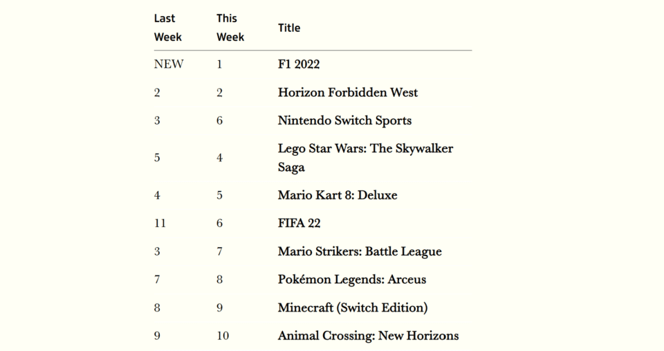This screenshot has width=664, height=351.
Task: Click this week rank 7 for Mario Strikers
Action: click(219, 252)
